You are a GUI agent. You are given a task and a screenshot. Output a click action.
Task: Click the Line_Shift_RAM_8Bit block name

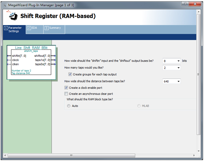31,48
